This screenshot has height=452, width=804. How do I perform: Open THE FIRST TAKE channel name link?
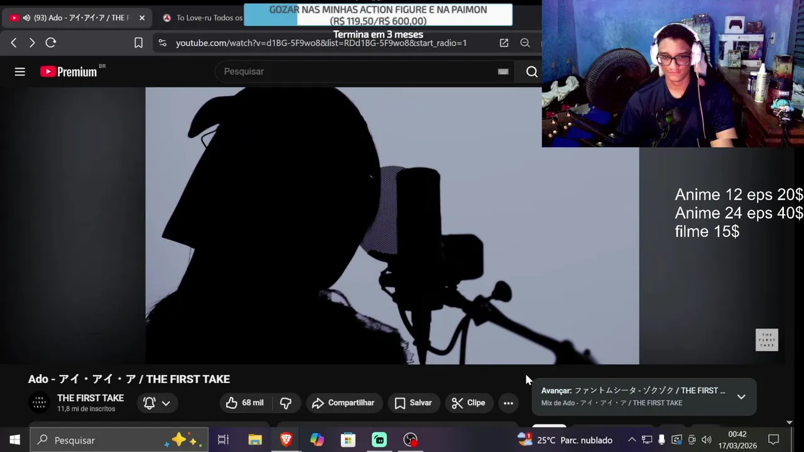click(x=90, y=398)
